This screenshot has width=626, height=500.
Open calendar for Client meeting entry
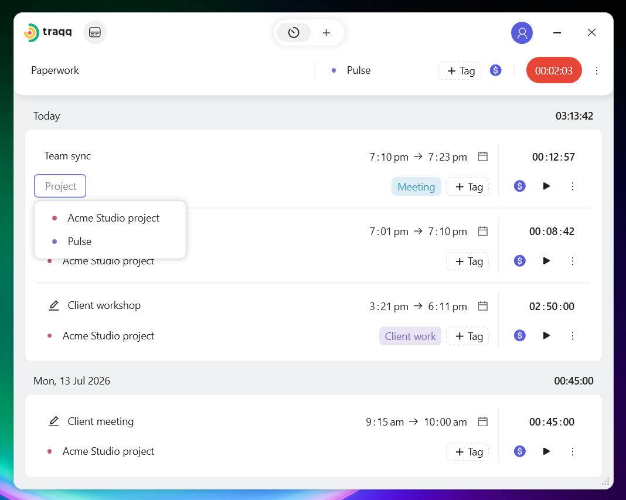[482, 421]
